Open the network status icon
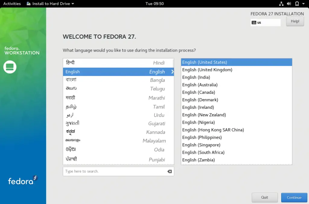Image resolution: width=309 pixels, height=204 pixels. point(281,4)
